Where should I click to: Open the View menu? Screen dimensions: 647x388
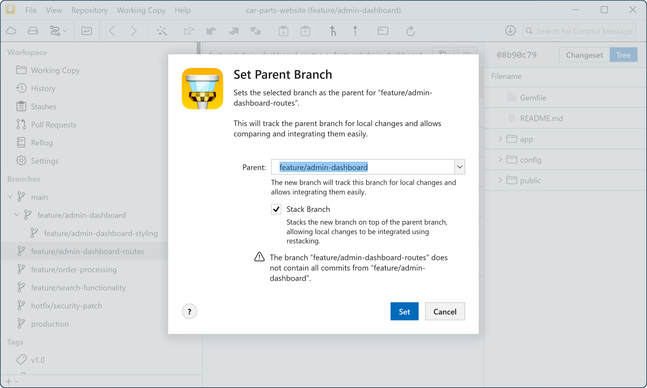pos(54,10)
